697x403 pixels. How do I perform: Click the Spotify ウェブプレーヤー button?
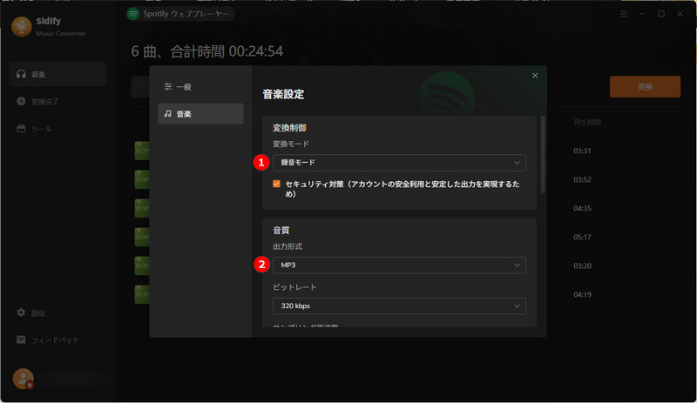click(x=180, y=14)
